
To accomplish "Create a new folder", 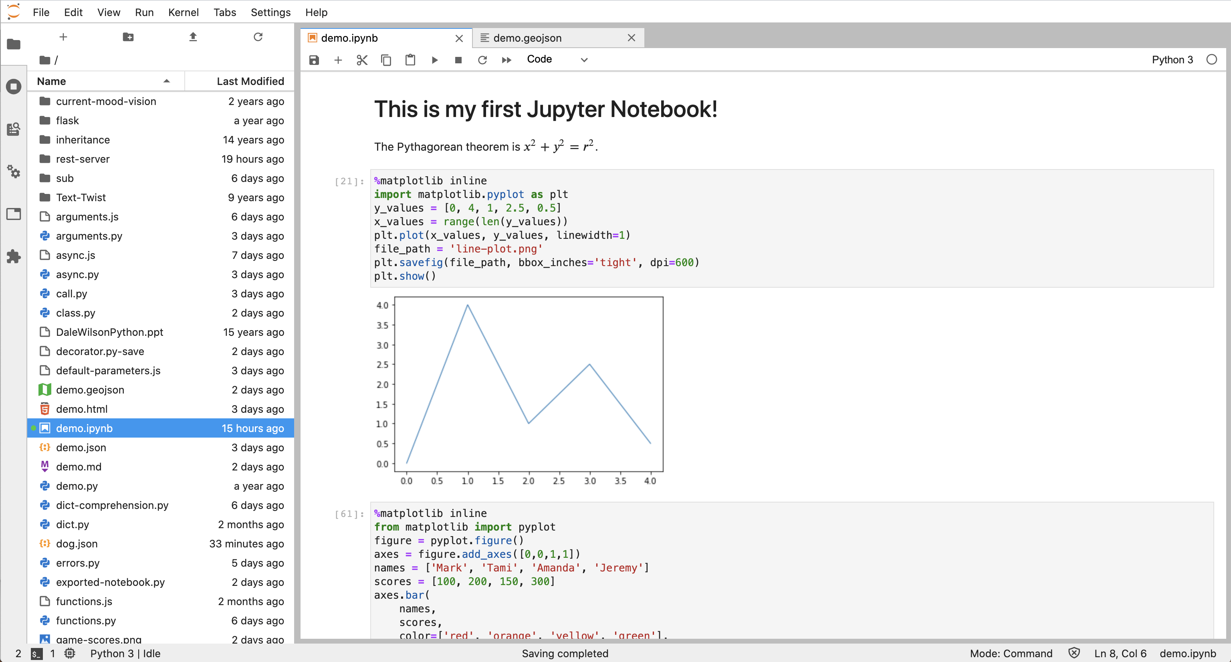I will pos(127,37).
